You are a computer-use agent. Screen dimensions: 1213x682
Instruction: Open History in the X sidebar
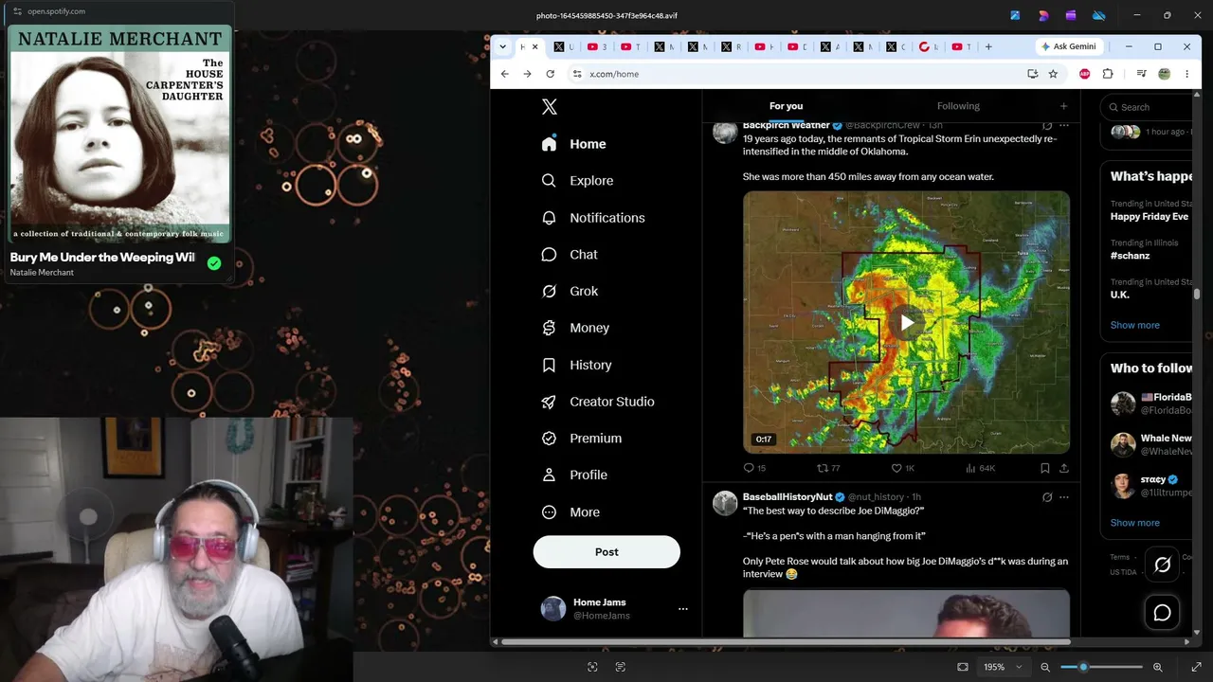[576, 365]
